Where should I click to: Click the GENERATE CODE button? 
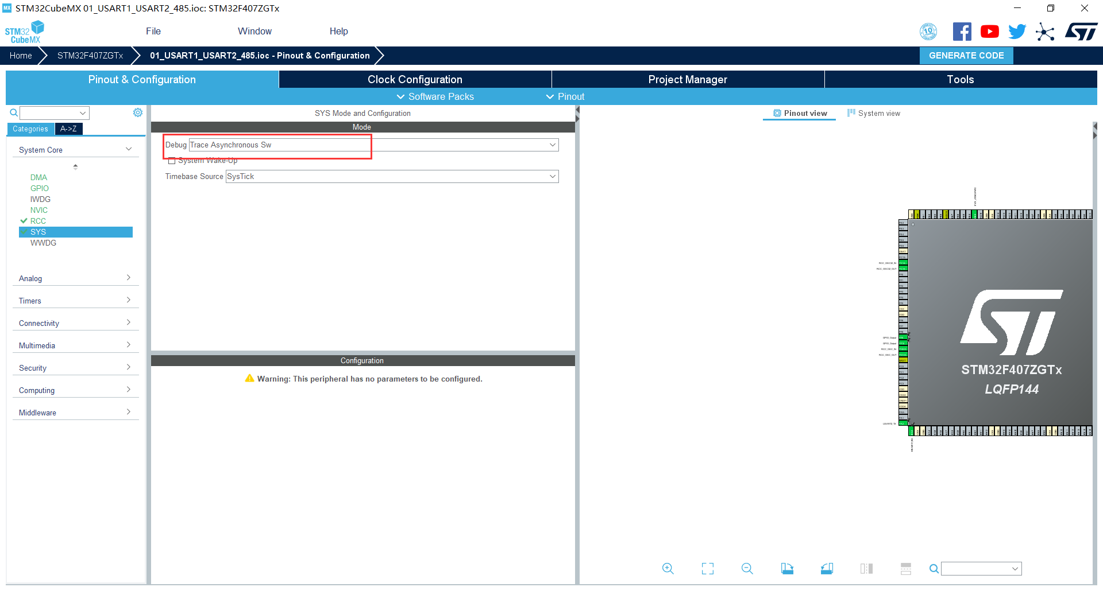(966, 56)
